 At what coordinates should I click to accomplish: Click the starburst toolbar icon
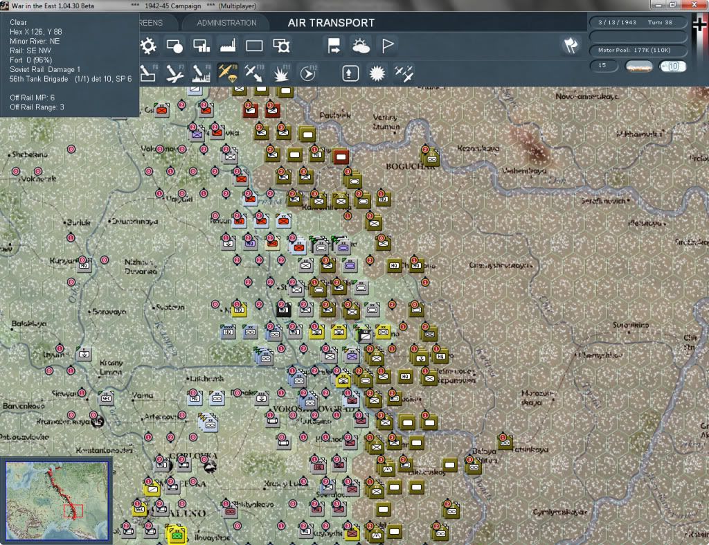[377, 73]
